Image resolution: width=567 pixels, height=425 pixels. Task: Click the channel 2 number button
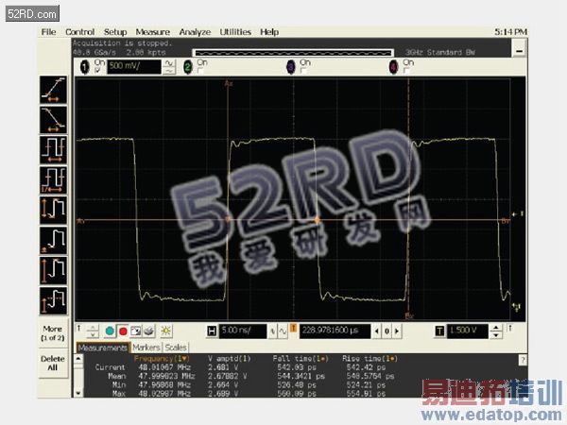188,67
